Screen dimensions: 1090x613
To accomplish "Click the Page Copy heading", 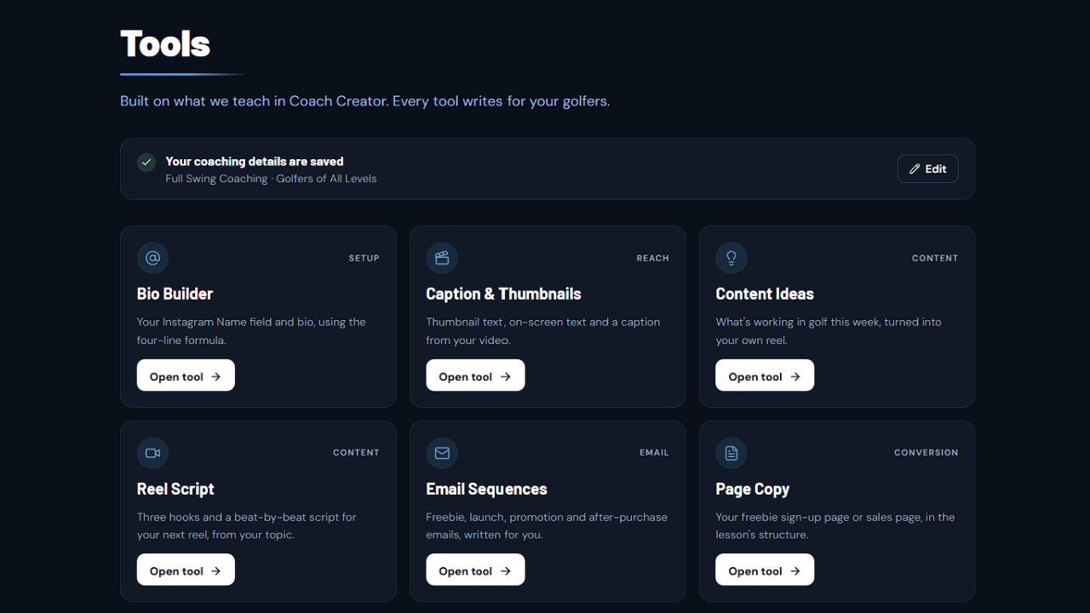I will (753, 489).
